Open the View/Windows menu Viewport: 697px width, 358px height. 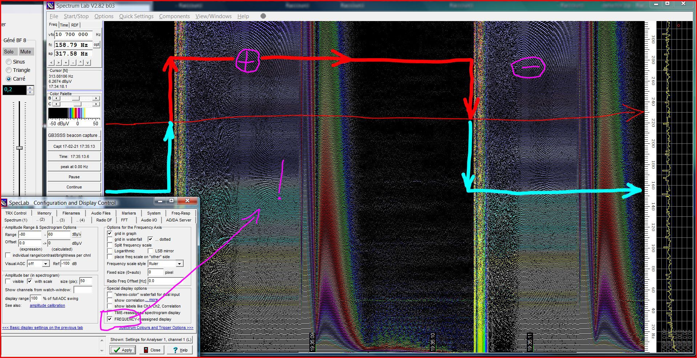tap(213, 16)
